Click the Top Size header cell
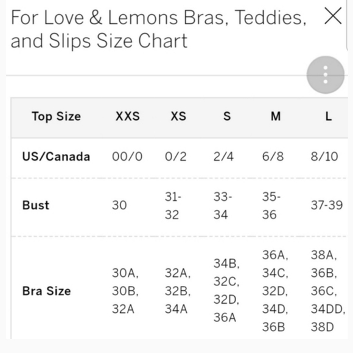This screenshot has width=353, height=353. (x=56, y=117)
